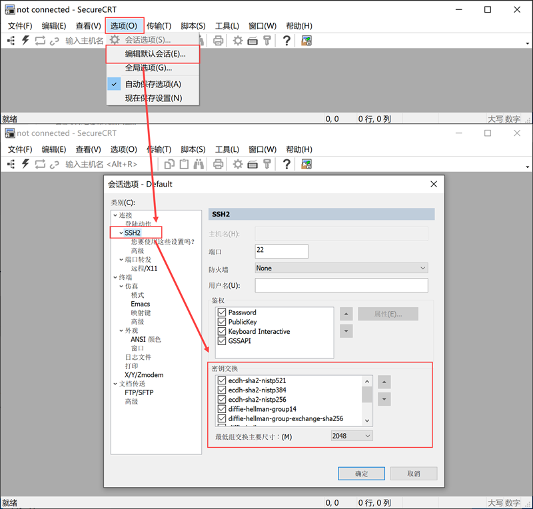Toggle the GSSAPI authentication checkbox
Screen dimensions: 533x509
click(x=222, y=340)
